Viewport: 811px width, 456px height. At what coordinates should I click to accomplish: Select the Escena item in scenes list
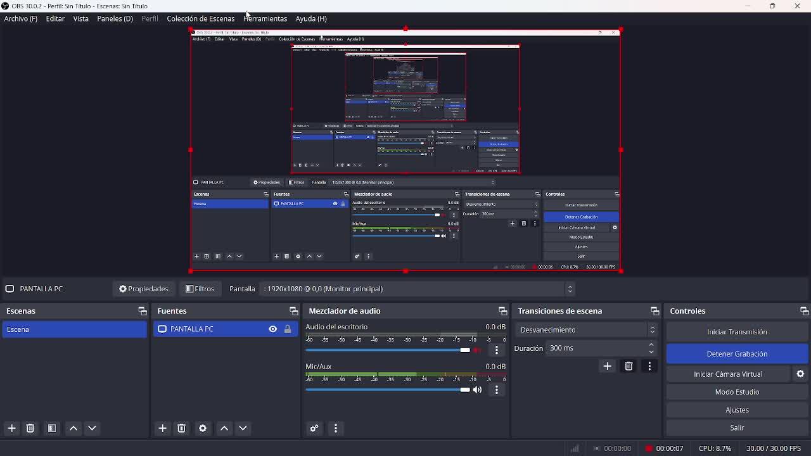[74, 329]
